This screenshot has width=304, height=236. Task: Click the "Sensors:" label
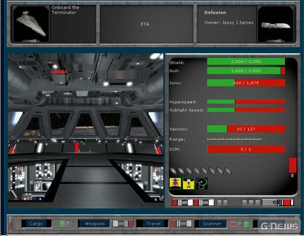click(x=179, y=129)
